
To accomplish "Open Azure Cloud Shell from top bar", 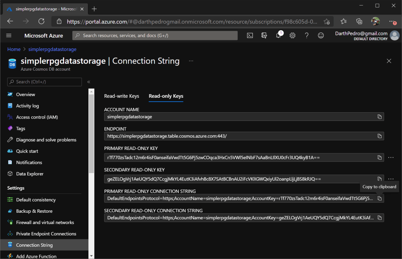I will click(x=250, y=36).
